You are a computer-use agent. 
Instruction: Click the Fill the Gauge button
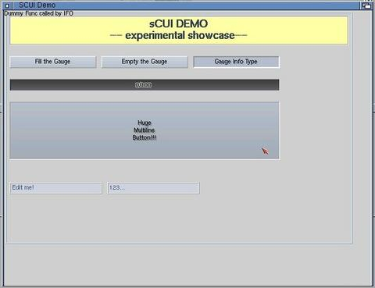tap(53, 62)
